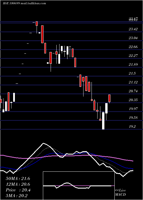The height and width of the screenshot is (200, 143).
Task: Click the 19.97 price level label
Action: tap(133, 109)
